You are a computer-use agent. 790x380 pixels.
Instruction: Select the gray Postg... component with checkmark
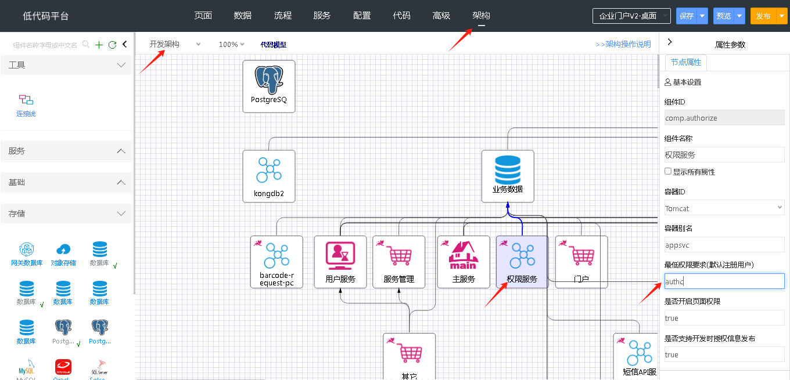(63, 332)
